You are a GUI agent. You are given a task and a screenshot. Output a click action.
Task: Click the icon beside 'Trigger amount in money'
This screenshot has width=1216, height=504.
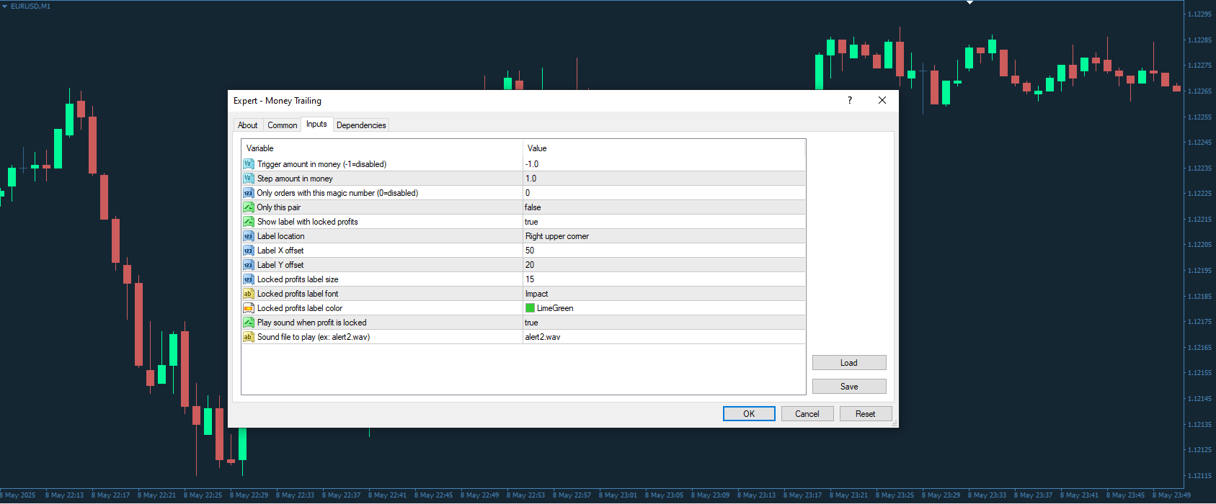(249, 164)
